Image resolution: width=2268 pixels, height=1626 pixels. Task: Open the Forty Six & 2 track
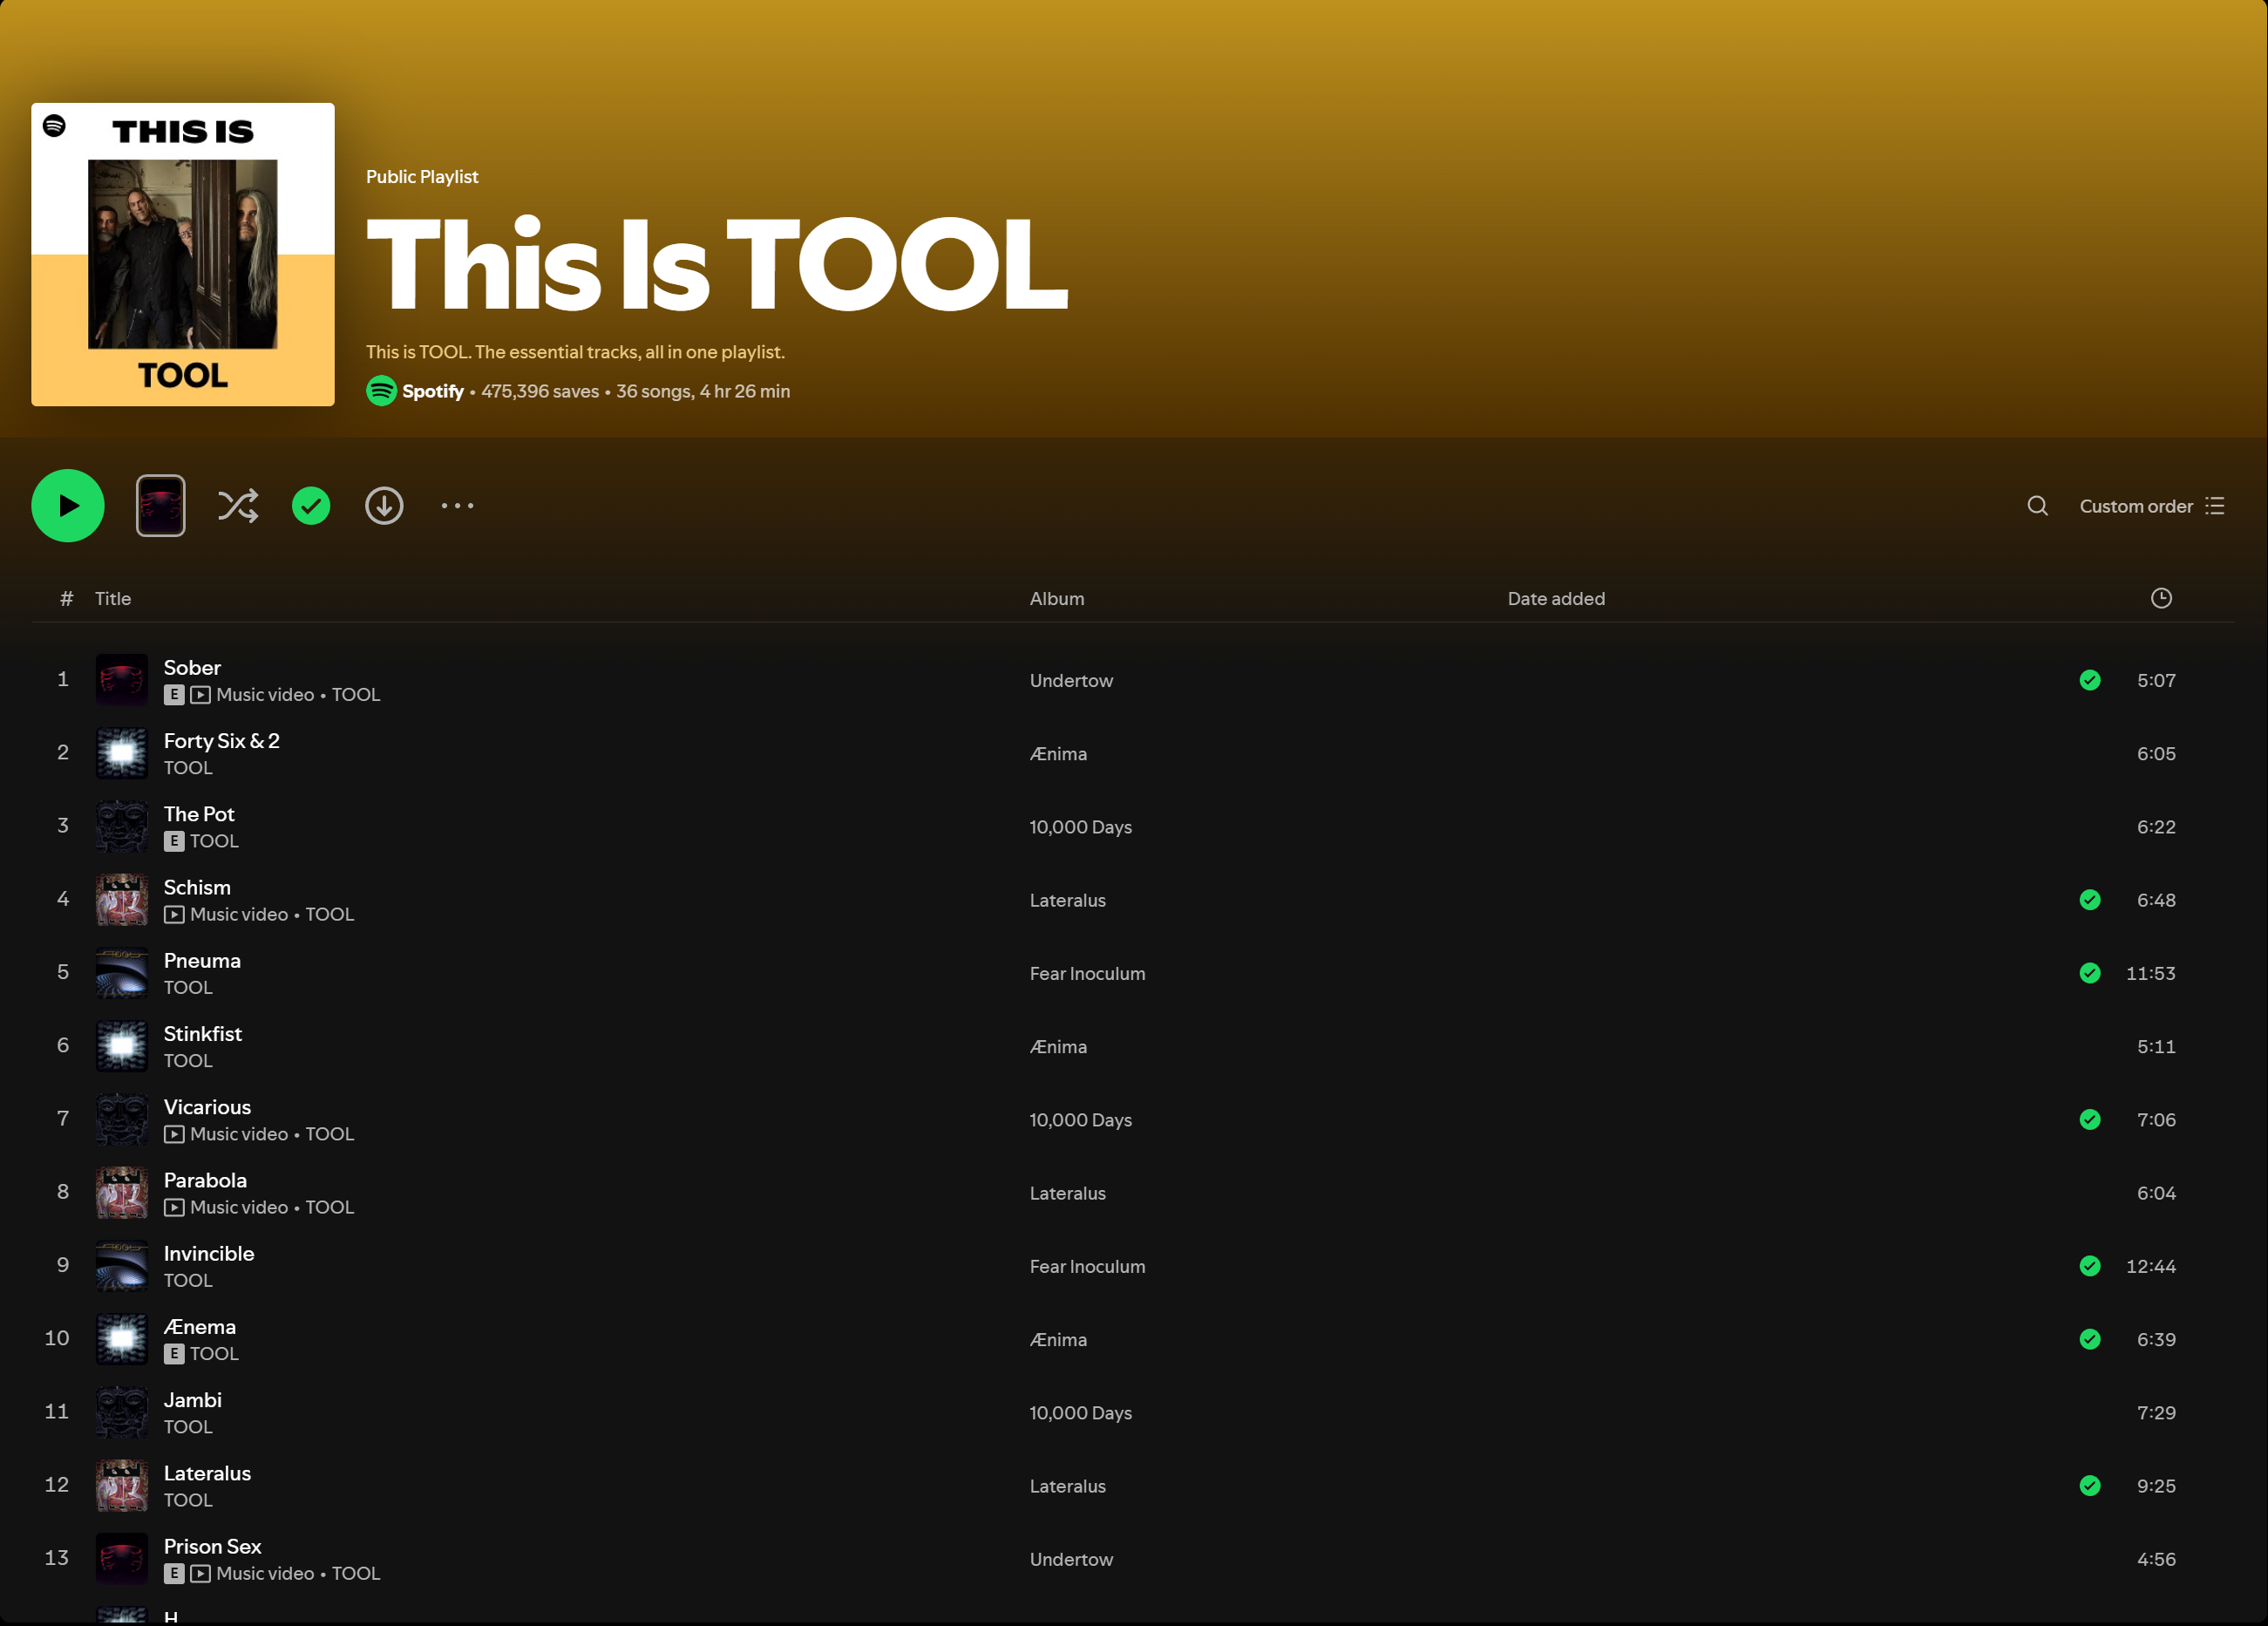tap(222, 741)
